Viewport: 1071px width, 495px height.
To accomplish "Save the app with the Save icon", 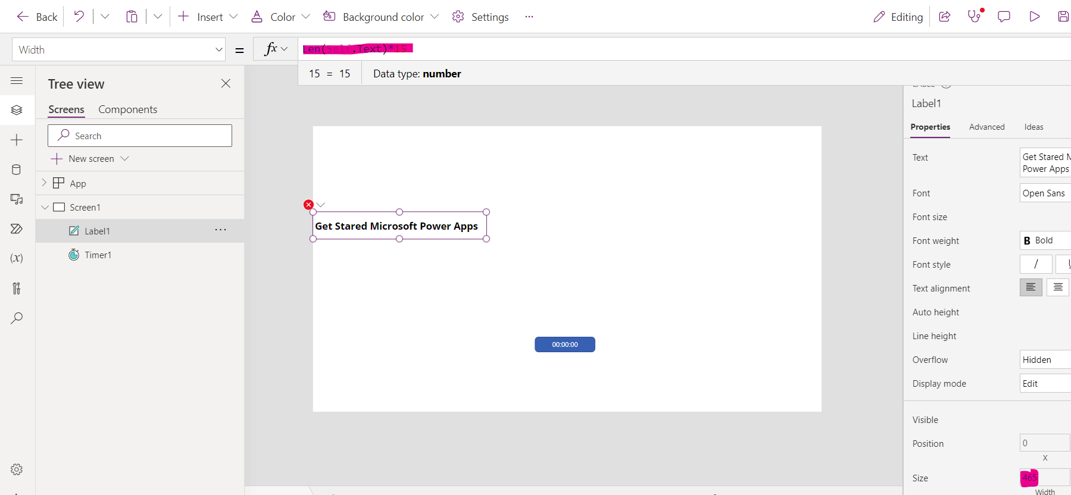I will (x=1063, y=17).
